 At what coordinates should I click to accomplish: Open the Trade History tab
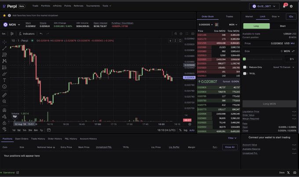[38, 139]
